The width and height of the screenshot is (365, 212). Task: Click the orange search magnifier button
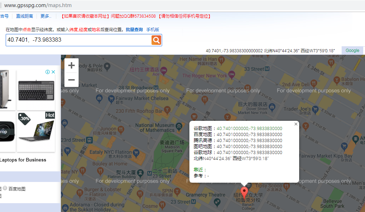coord(156,40)
